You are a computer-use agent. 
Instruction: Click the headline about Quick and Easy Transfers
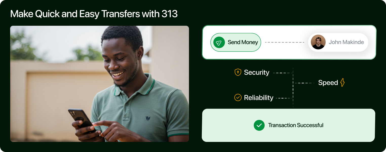pyautogui.click(x=94, y=14)
